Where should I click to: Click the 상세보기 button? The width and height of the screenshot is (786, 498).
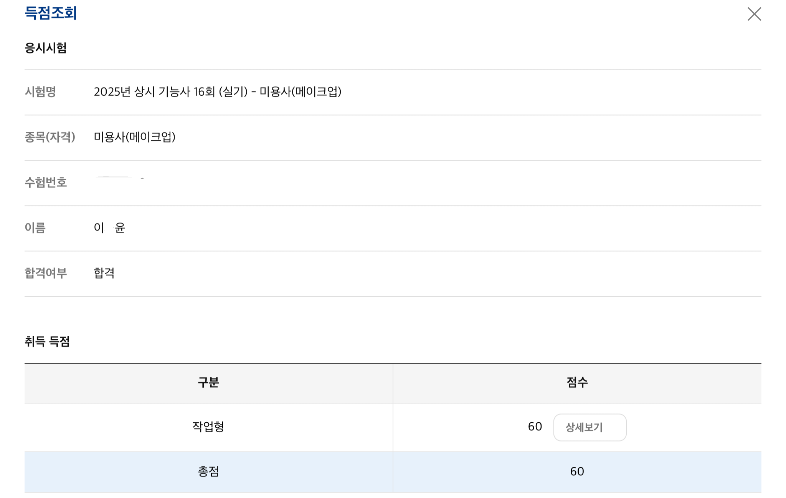[589, 427]
